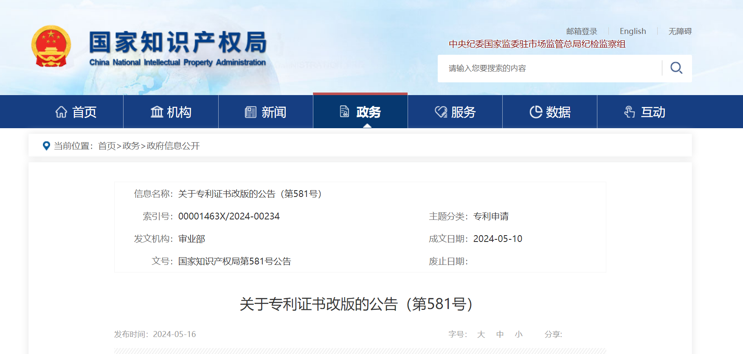
Task: Click the document icon beside 政务
Action: pos(344,112)
